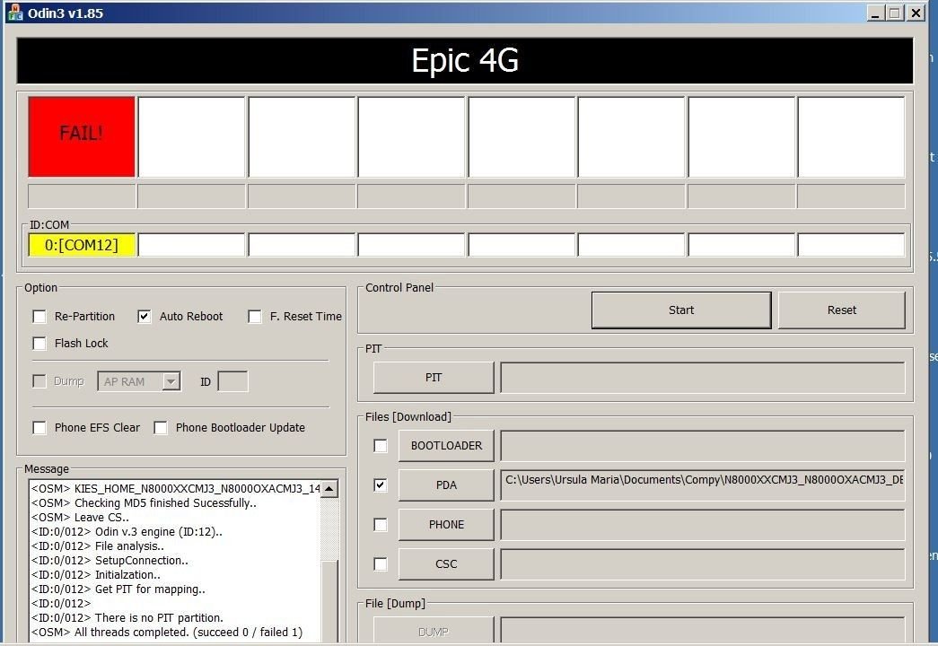The height and width of the screenshot is (646, 938).
Task: Tick the checkbox beside BOOTLOADER file button
Action: pos(381,446)
